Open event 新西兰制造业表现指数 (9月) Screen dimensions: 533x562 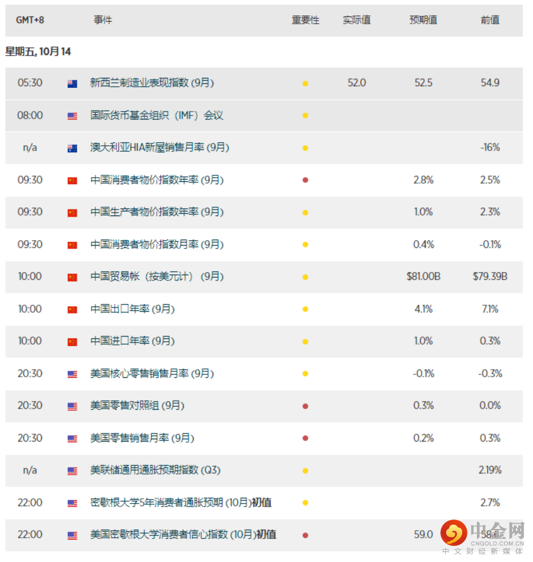coord(152,83)
